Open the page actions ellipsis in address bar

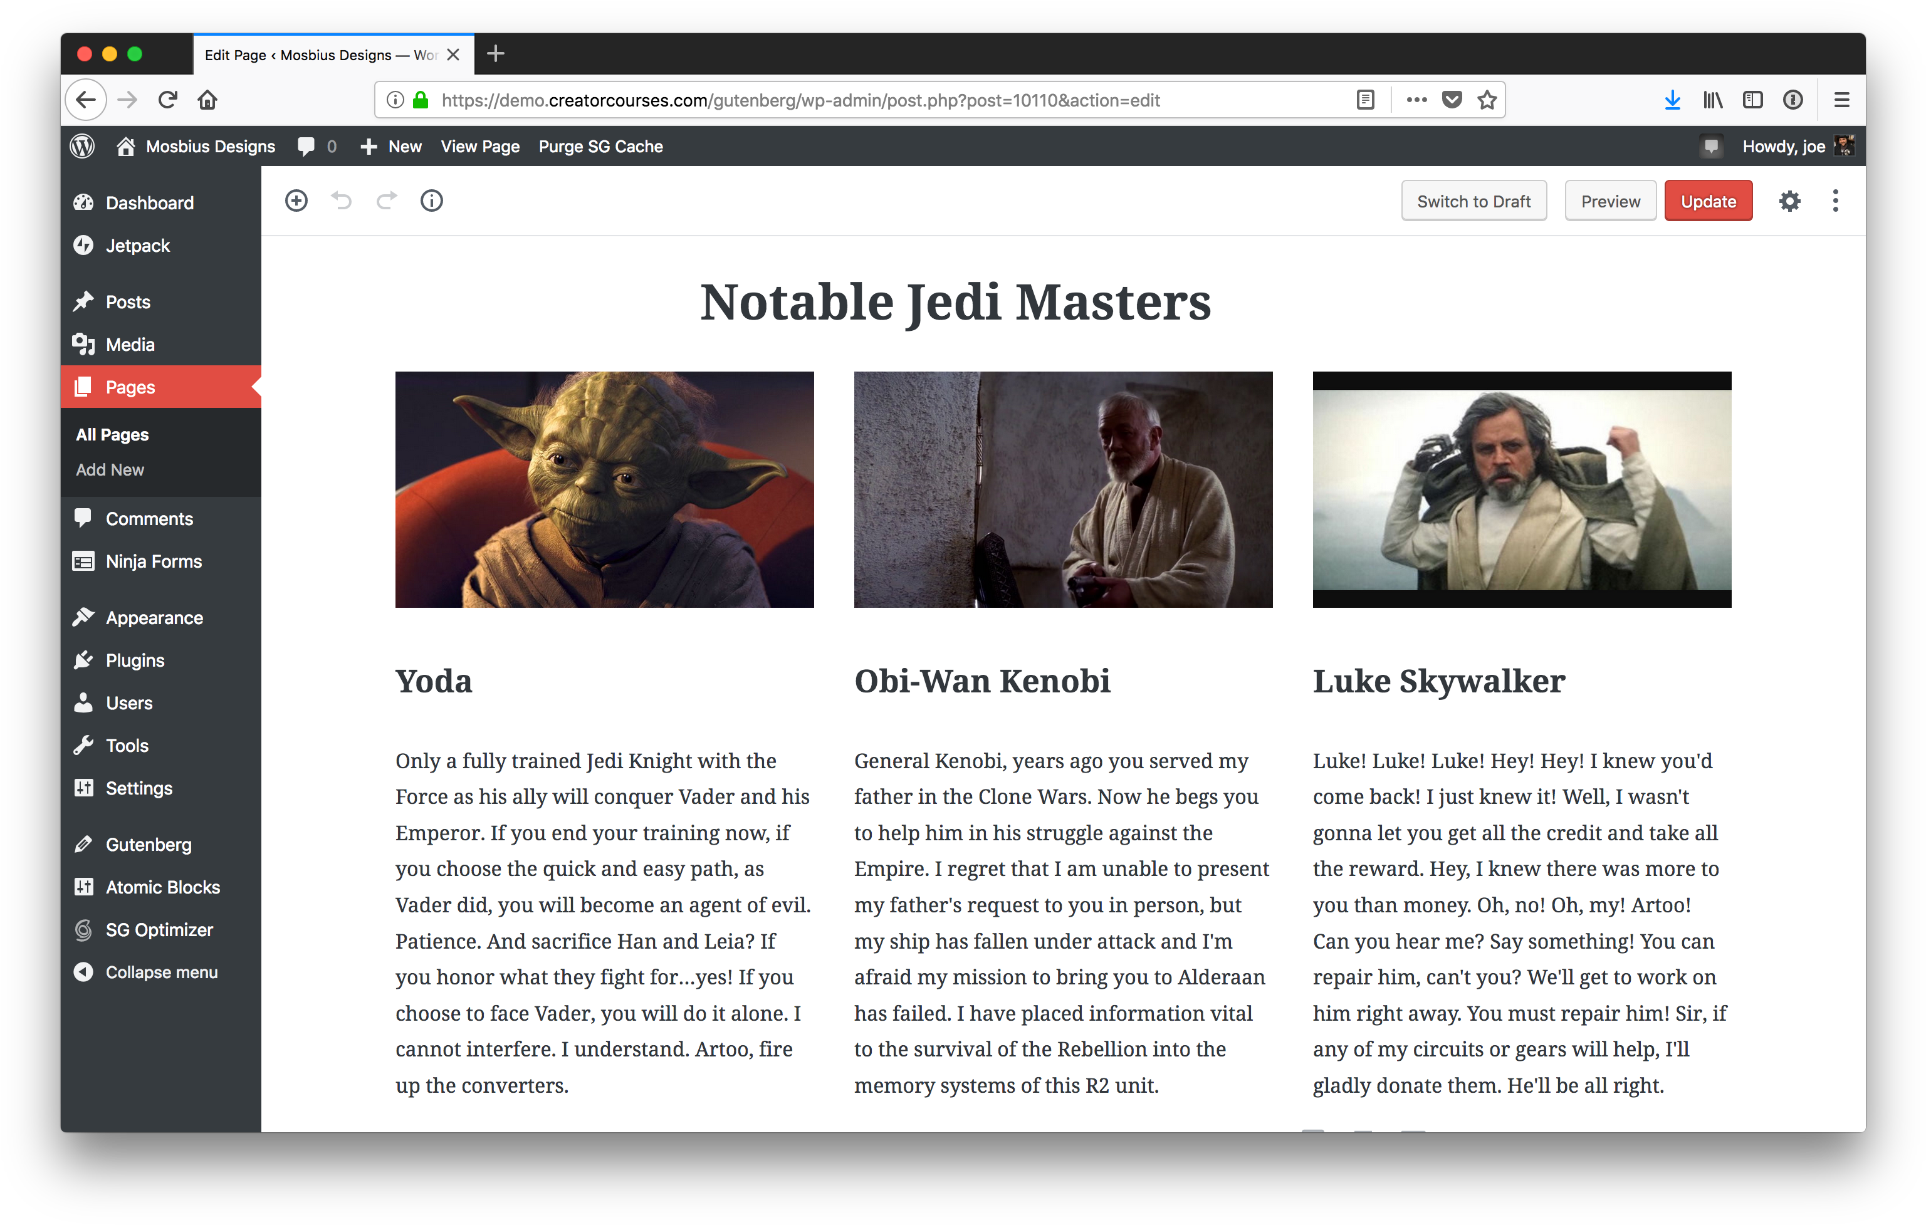[1416, 99]
